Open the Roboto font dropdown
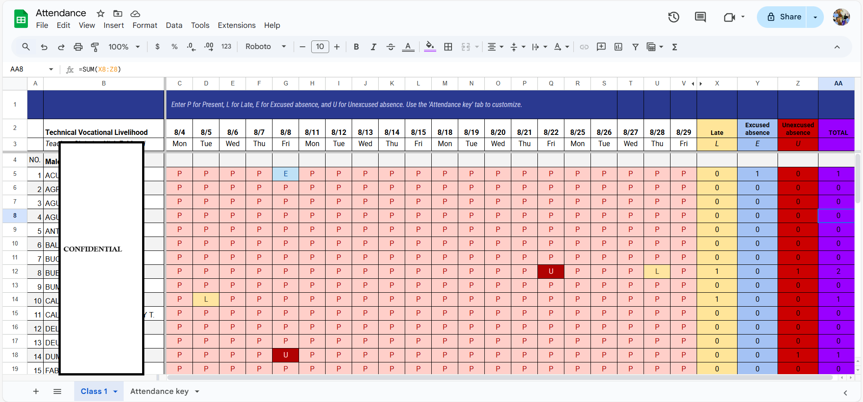 point(266,47)
